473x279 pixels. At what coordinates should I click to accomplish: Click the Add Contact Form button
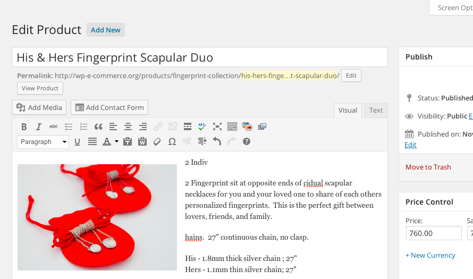coord(109,107)
